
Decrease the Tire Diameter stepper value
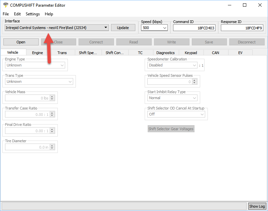click(52, 149)
